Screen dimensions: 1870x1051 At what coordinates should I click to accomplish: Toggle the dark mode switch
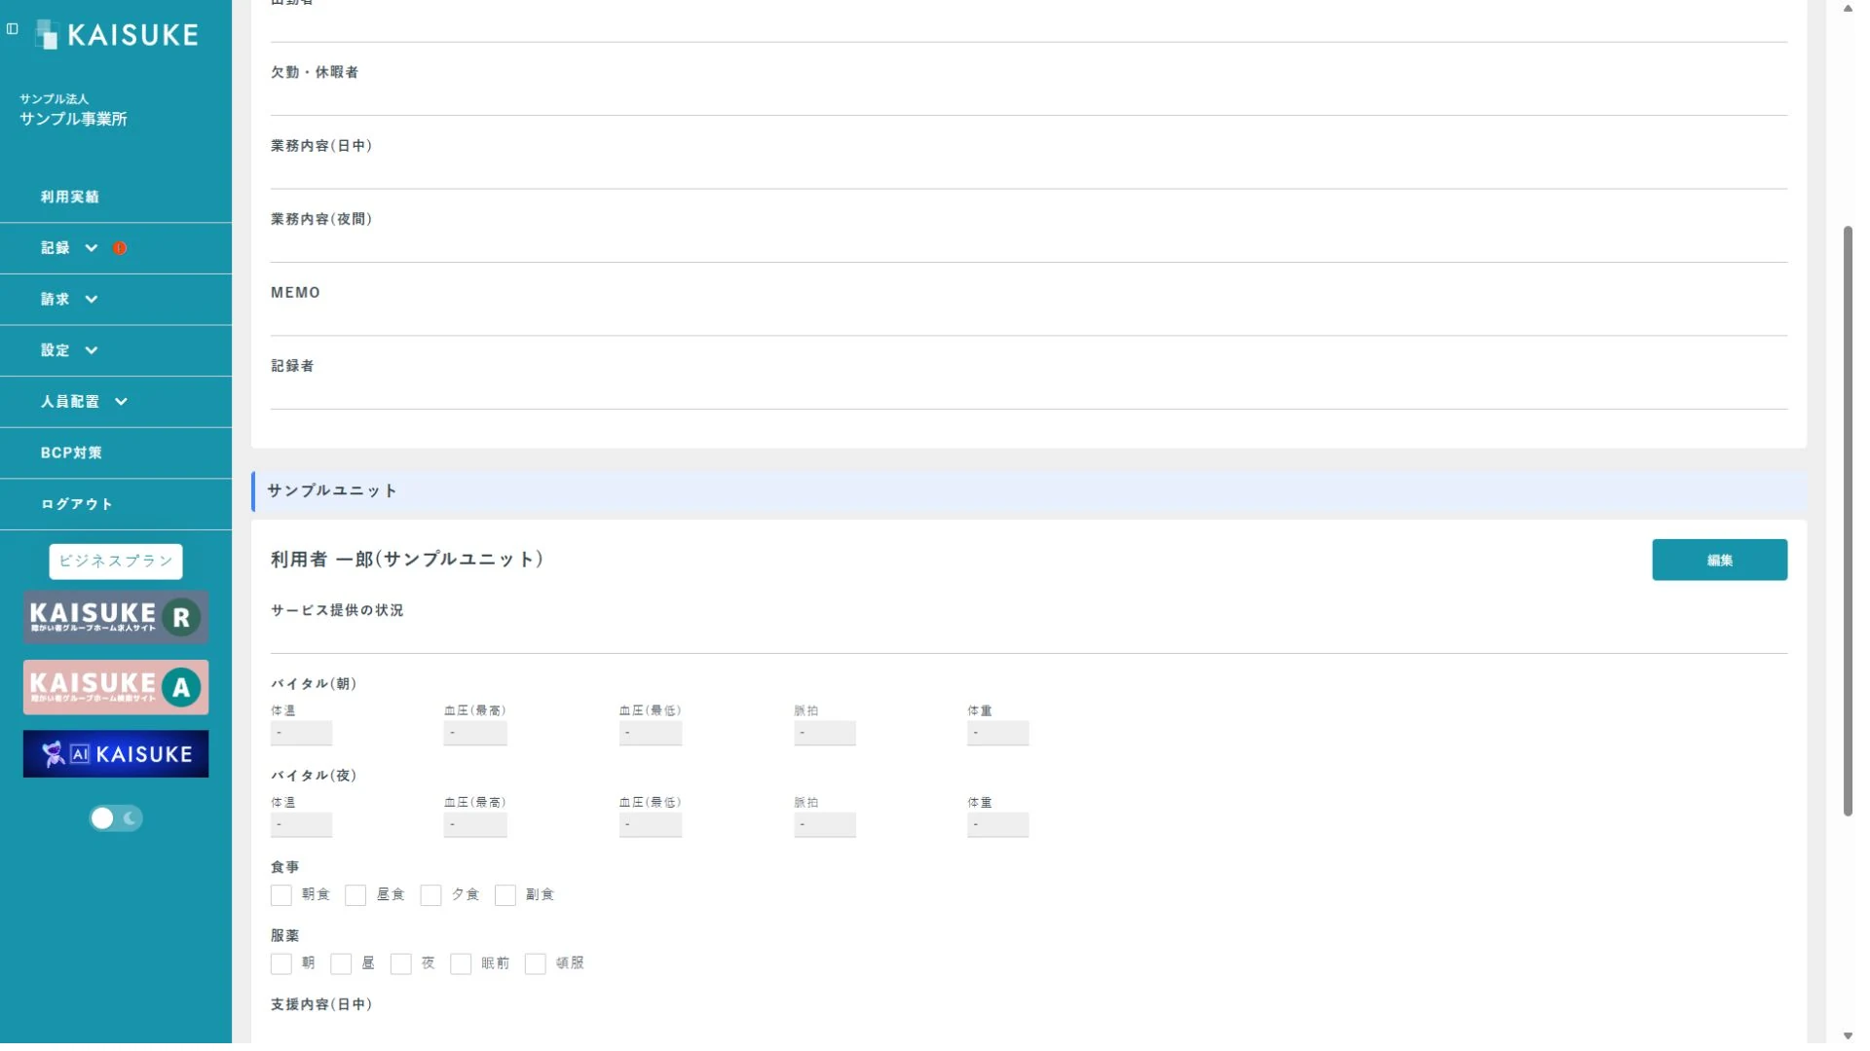coord(116,819)
